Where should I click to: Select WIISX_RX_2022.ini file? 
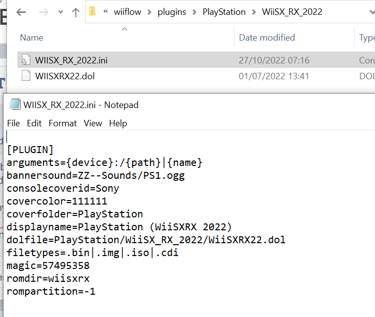point(71,60)
